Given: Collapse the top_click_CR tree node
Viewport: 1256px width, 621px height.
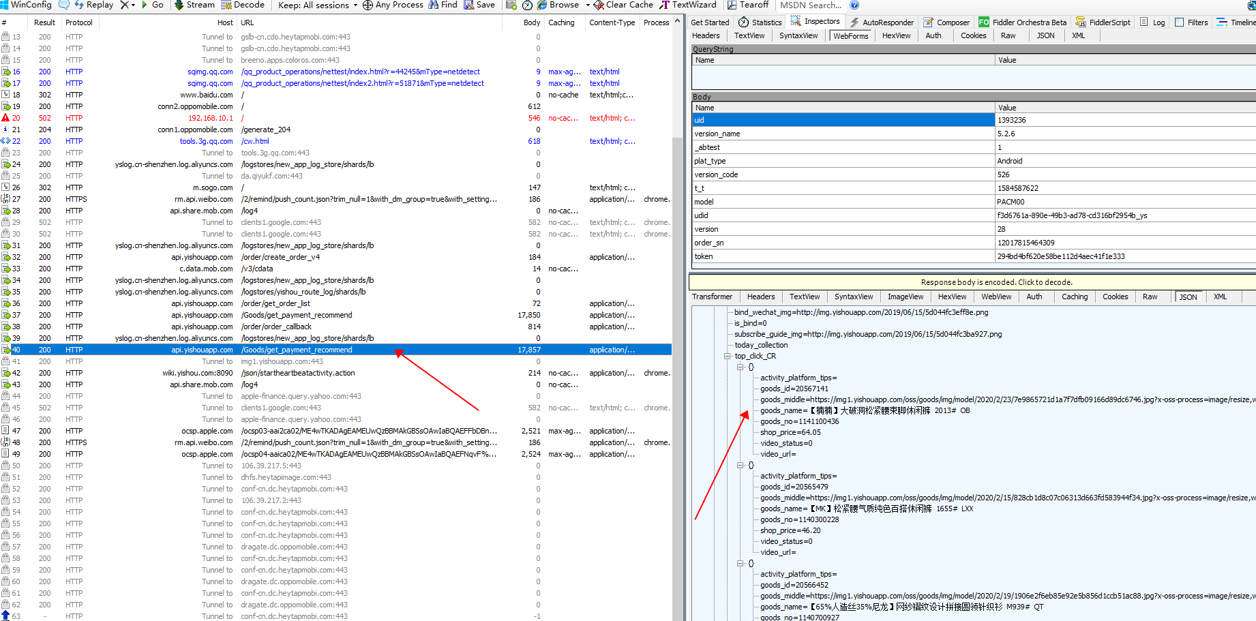Looking at the screenshot, I should point(727,357).
